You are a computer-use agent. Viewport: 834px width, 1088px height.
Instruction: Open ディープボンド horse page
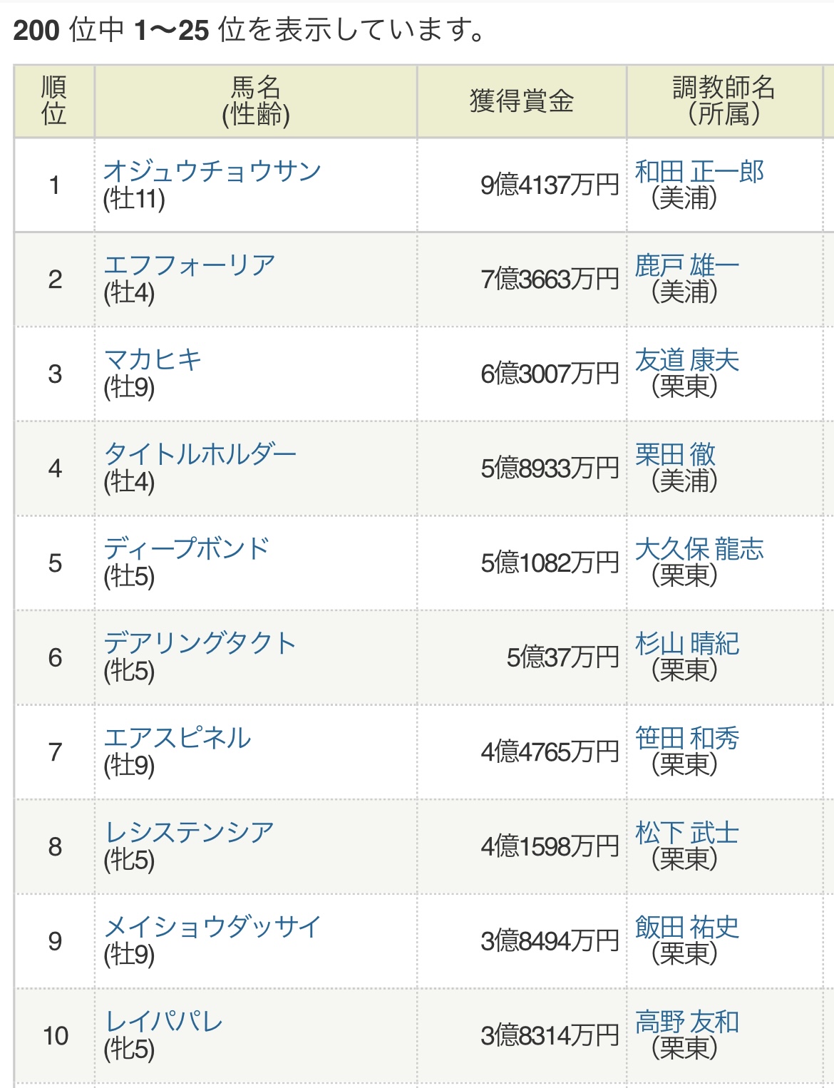pos(186,548)
